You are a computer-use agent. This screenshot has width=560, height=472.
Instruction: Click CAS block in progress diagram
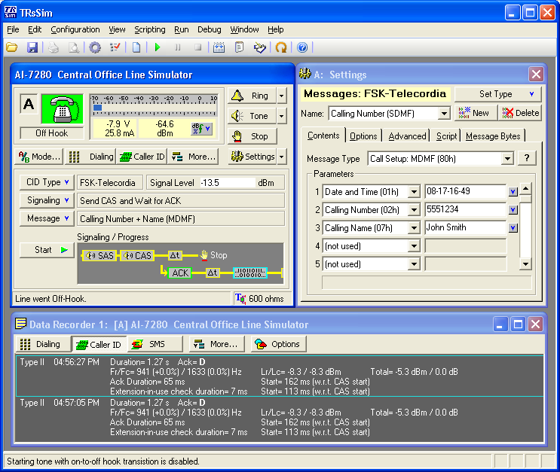click(x=137, y=255)
